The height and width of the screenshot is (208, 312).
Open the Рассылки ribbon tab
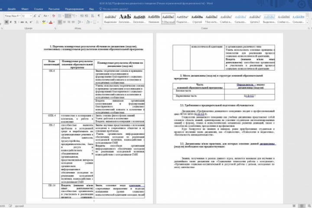pos(54,9)
